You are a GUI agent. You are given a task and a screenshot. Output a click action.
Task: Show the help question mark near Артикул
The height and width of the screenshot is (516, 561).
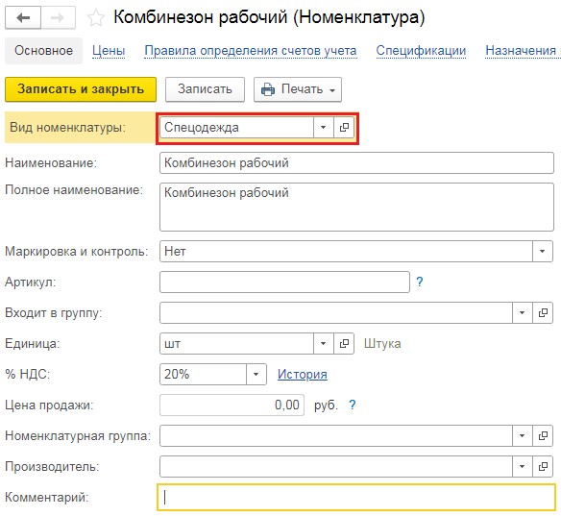(x=420, y=282)
